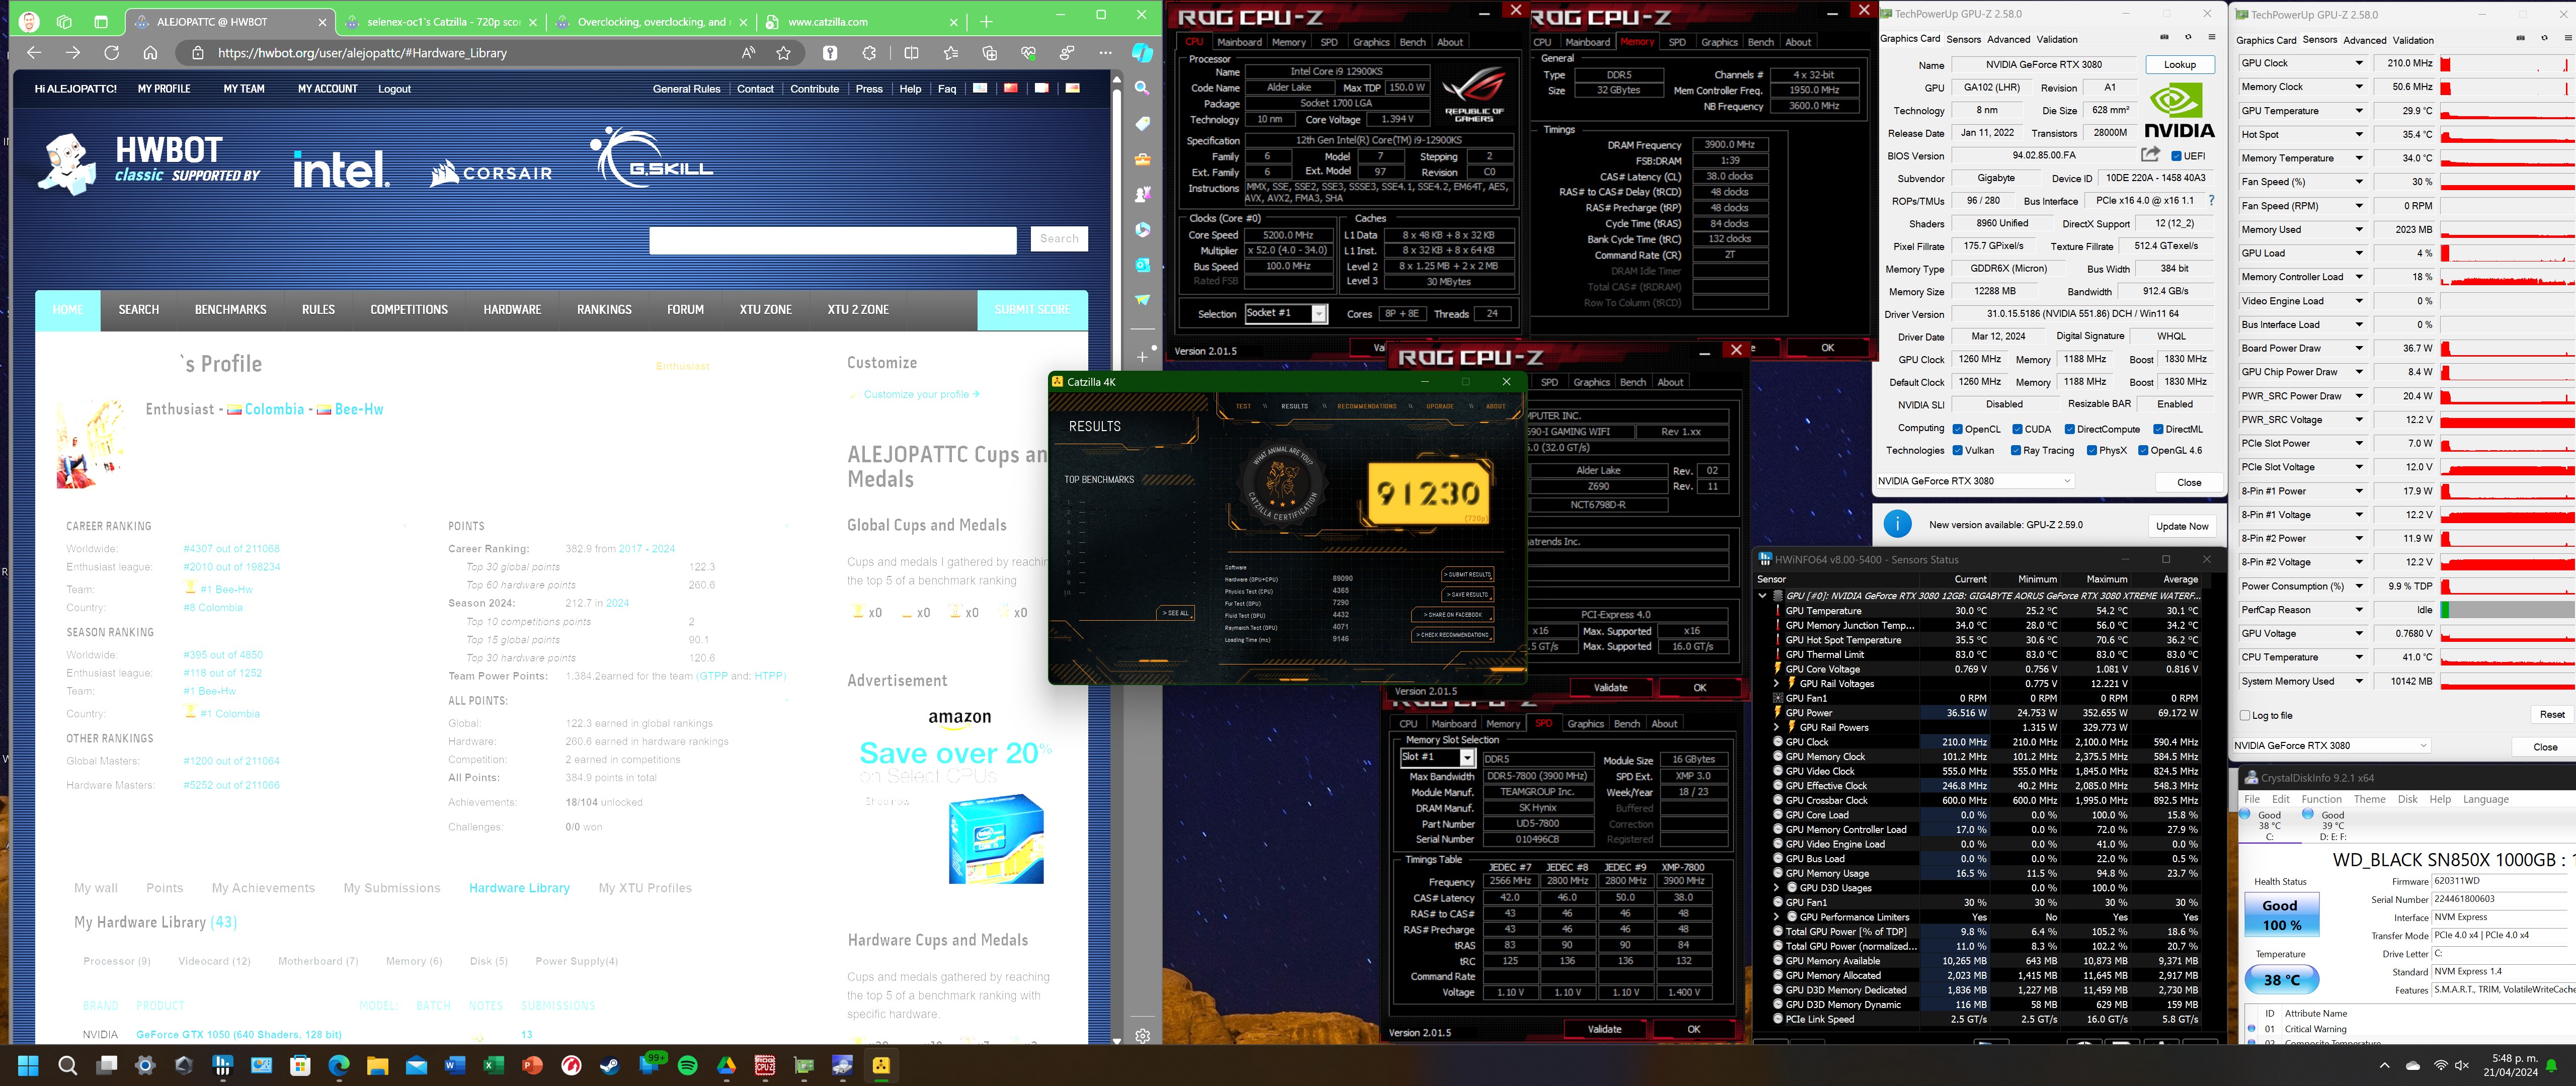Image resolution: width=2576 pixels, height=1086 pixels.
Task: Take screenshot in GPU-Z Sensors window
Action: click(x=2520, y=38)
